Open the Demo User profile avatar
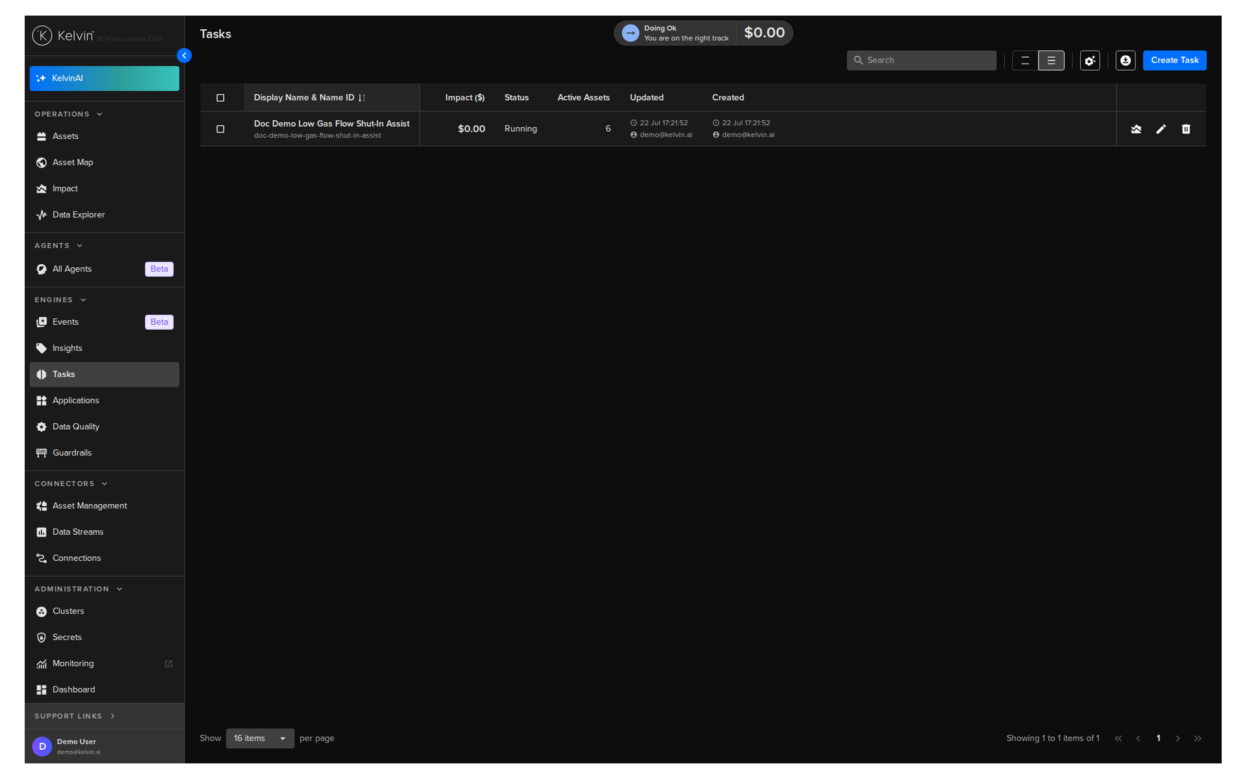The width and height of the screenshot is (1247, 779). coord(42,747)
